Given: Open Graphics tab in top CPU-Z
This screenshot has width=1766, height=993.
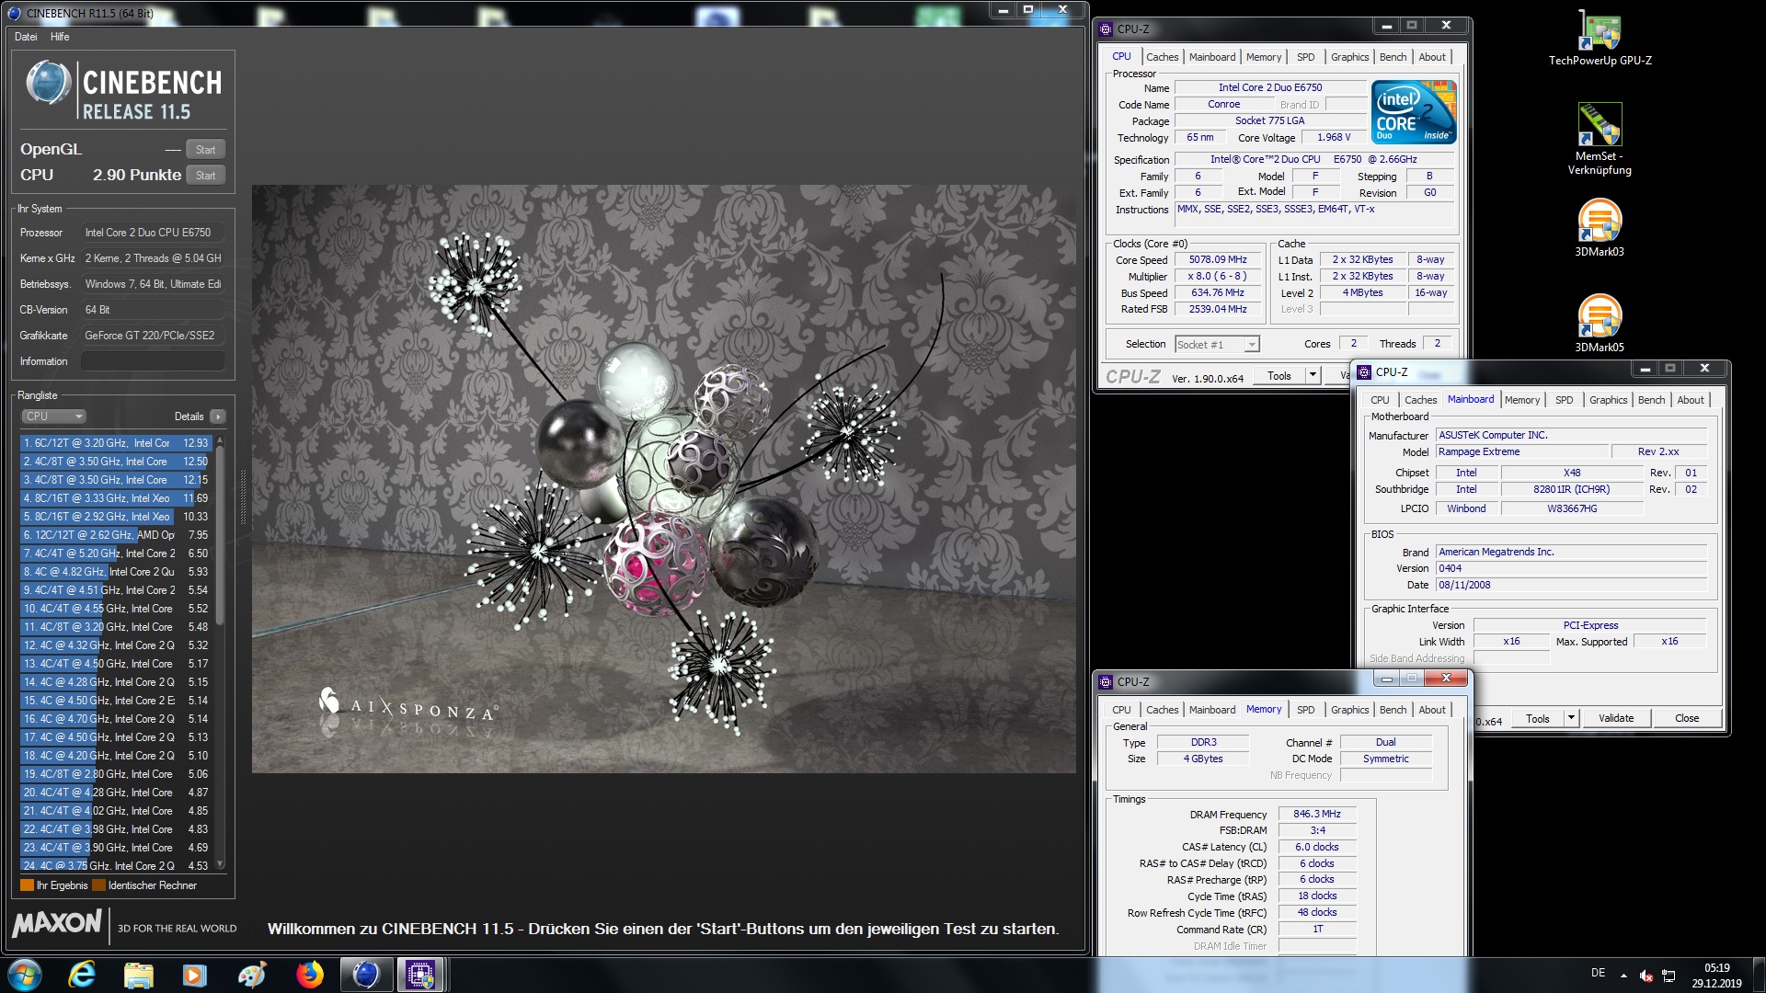Looking at the screenshot, I should [1349, 57].
